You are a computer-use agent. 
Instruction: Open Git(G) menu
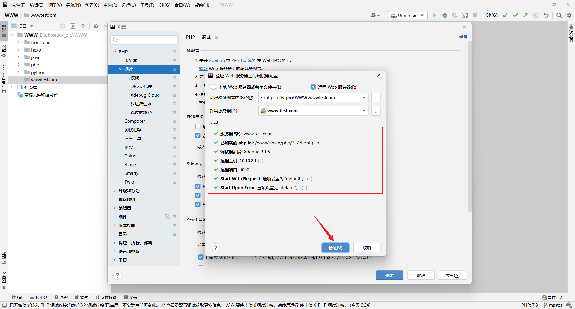click(164, 5)
